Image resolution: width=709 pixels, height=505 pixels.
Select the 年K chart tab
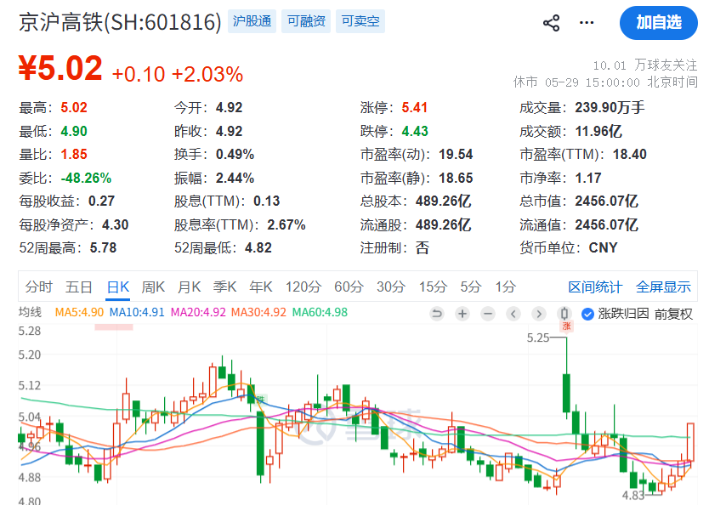coord(261,287)
